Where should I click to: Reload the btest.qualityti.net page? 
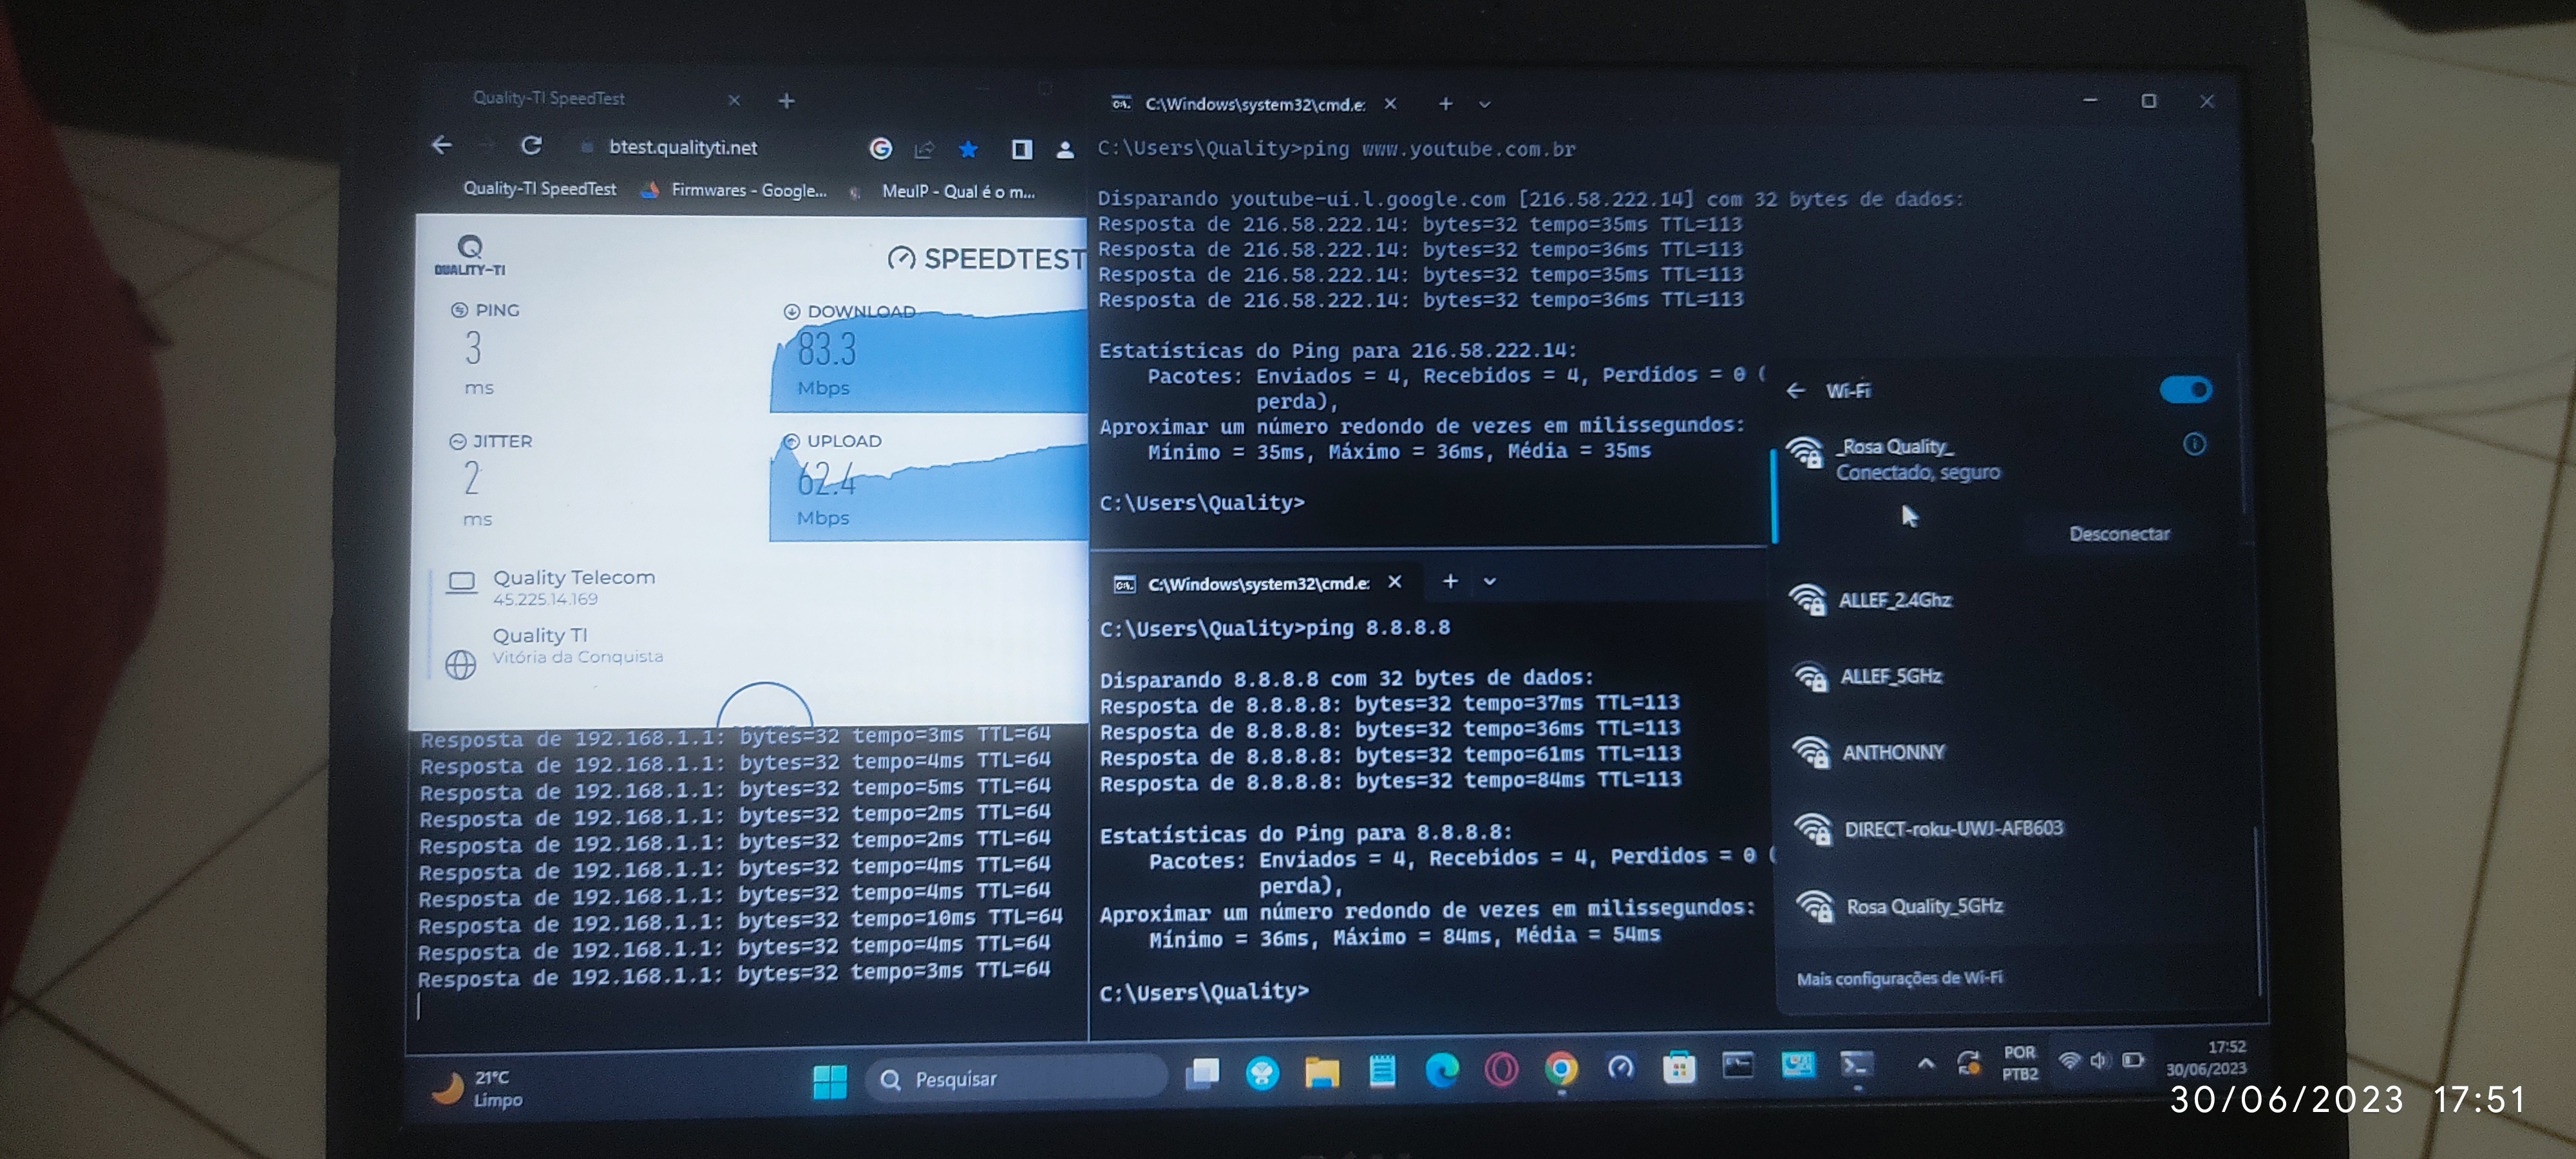pos(531,146)
